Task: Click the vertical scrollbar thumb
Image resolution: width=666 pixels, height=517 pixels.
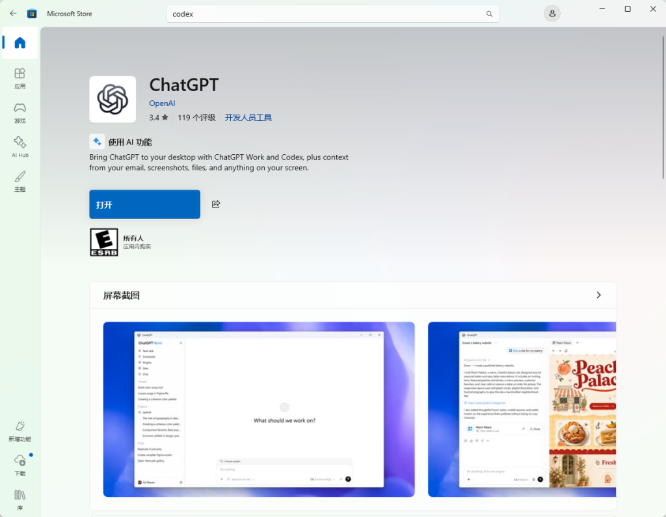Action: click(663, 107)
